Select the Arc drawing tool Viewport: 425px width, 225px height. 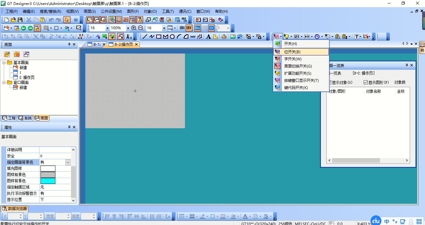pos(179,36)
